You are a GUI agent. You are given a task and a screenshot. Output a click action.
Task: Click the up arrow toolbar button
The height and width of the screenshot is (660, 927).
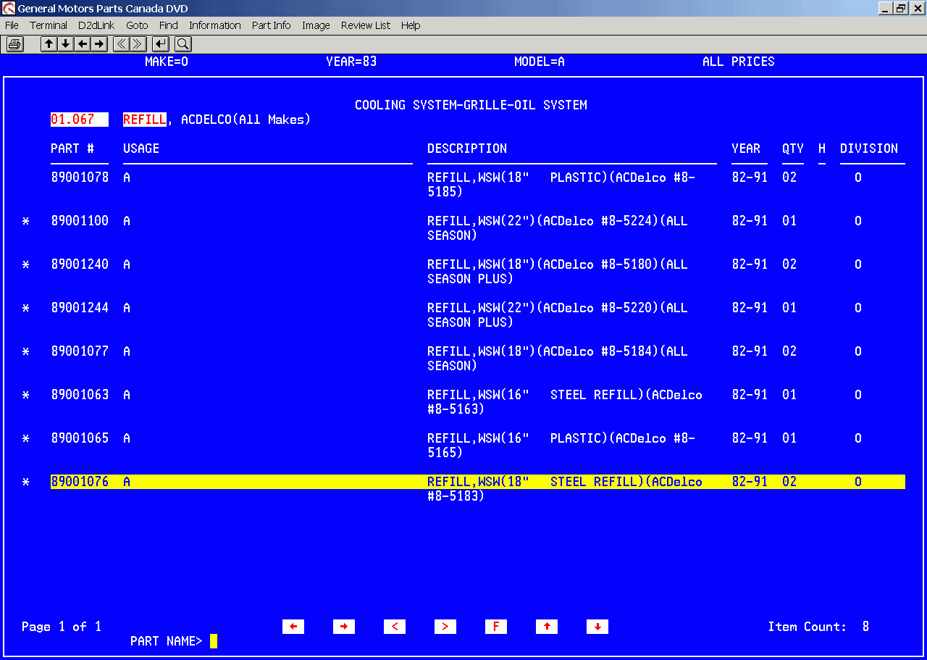tap(49, 44)
